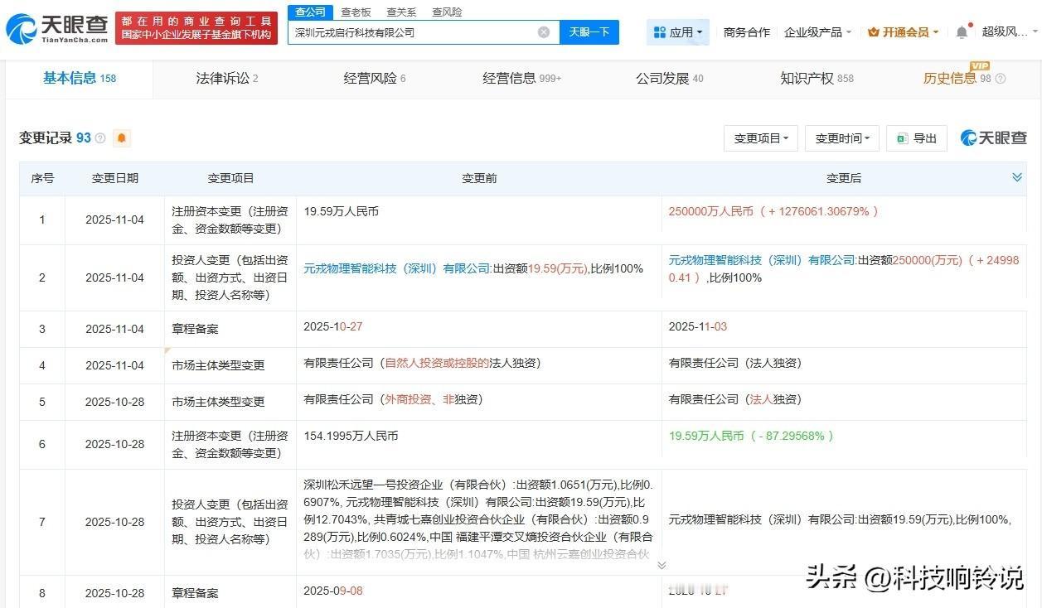
Task: Click 2025-09-08 date in row 8
Action: pyautogui.click(x=333, y=591)
